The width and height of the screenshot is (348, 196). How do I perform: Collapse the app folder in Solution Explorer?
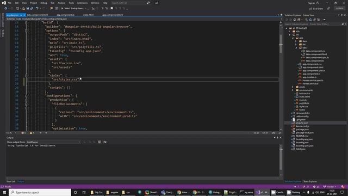tap(293, 38)
